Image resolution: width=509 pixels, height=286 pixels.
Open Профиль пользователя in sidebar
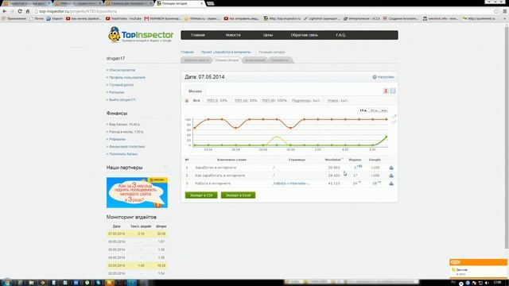point(127,78)
